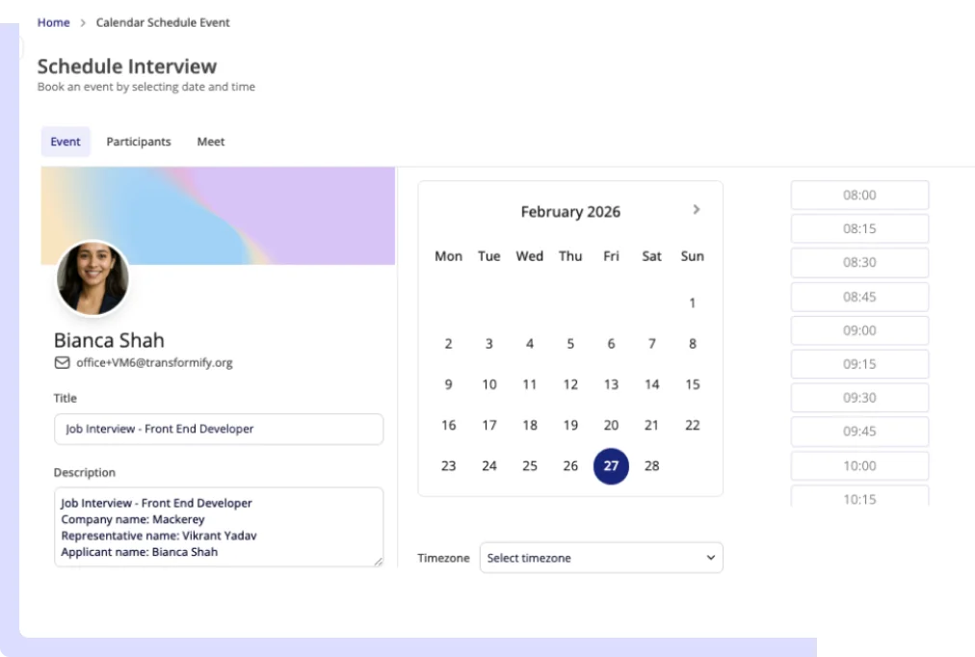Click the Job Interview title input field
The width and height of the screenshot is (975, 657).
pos(218,429)
